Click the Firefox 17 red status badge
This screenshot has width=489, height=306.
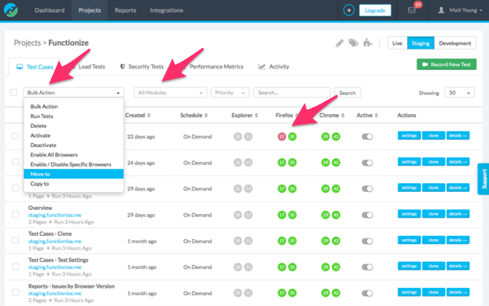pyautogui.click(x=282, y=137)
